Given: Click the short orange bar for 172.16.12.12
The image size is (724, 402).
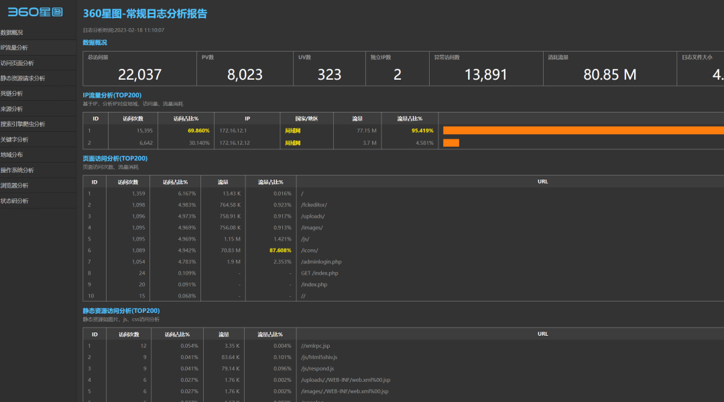Looking at the screenshot, I should click(451, 143).
